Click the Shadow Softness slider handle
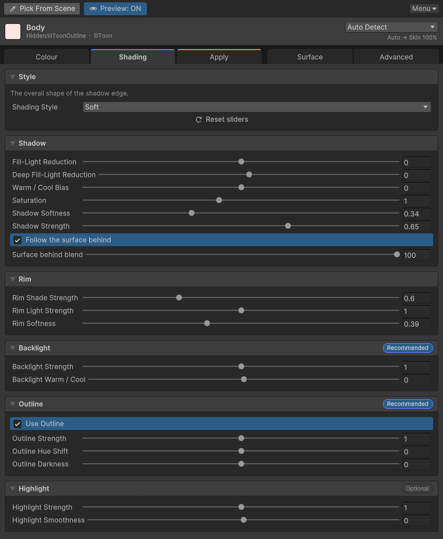This screenshot has height=539, width=443. tap(192, 213)
